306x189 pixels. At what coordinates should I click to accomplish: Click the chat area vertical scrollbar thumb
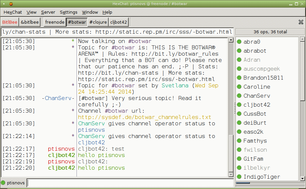231,154
